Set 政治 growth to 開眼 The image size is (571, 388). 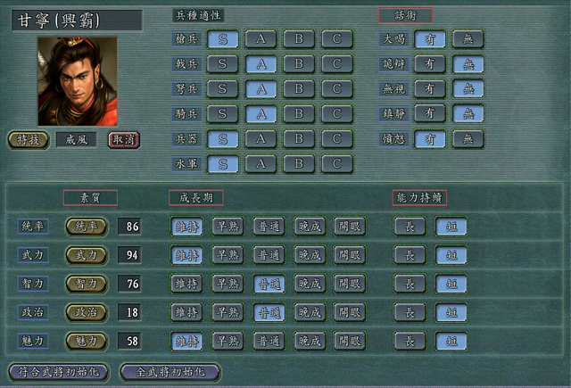point(350,312)
